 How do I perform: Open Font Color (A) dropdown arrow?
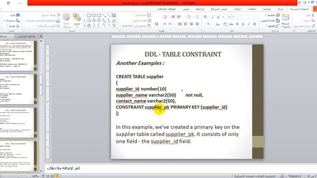(x=204, y=24)
